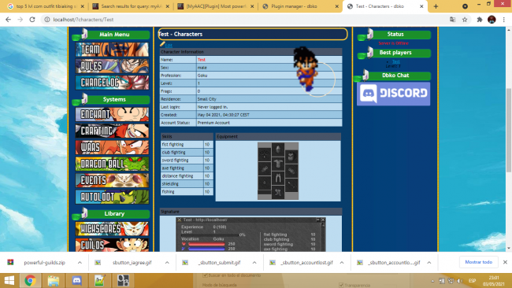512x288 pixels.
Task: Open the Discord chat banner
Action: (393, 94)
